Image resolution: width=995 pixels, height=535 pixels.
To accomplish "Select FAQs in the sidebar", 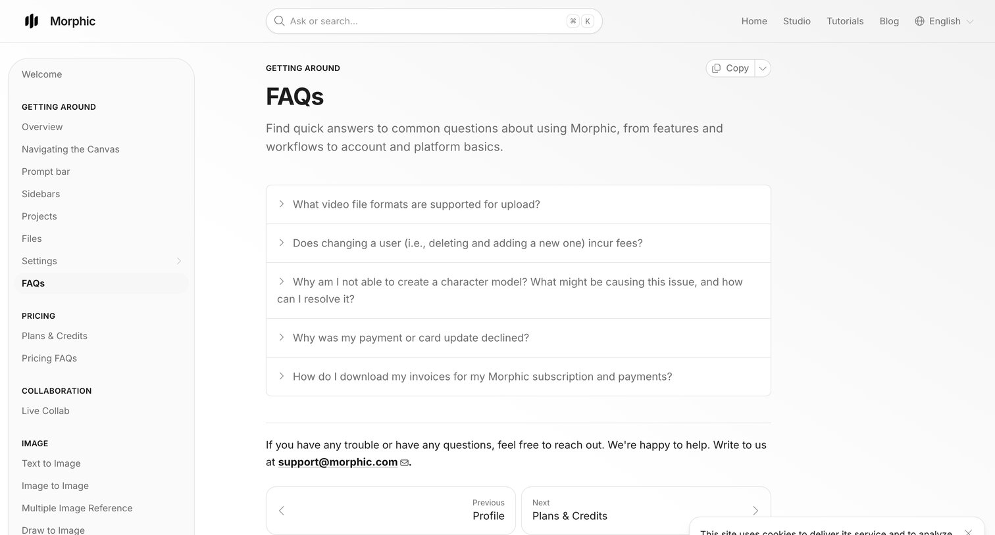I will [x=101, y=283].
